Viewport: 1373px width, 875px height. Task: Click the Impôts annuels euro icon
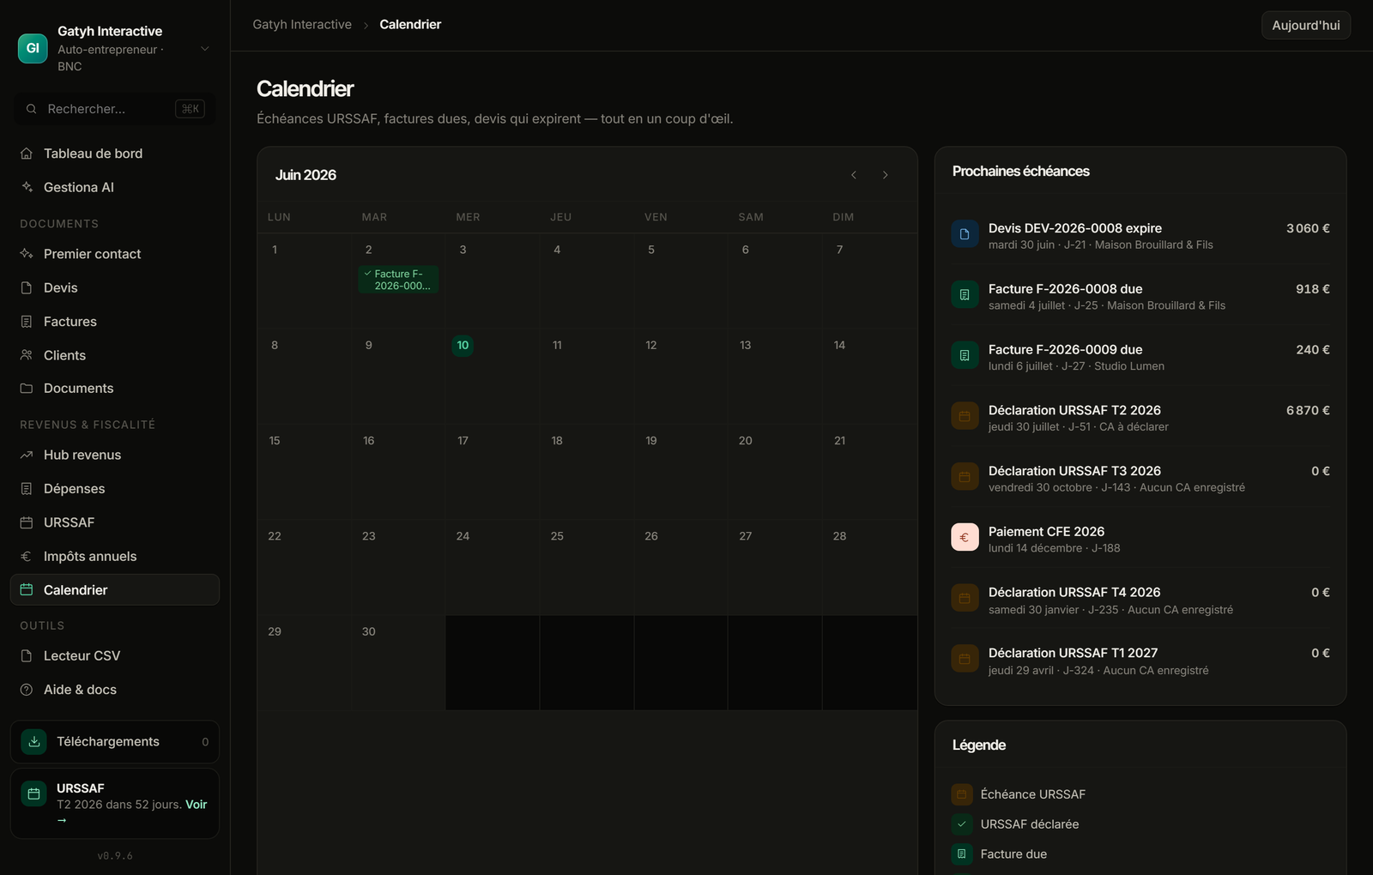tap(27, 556)
